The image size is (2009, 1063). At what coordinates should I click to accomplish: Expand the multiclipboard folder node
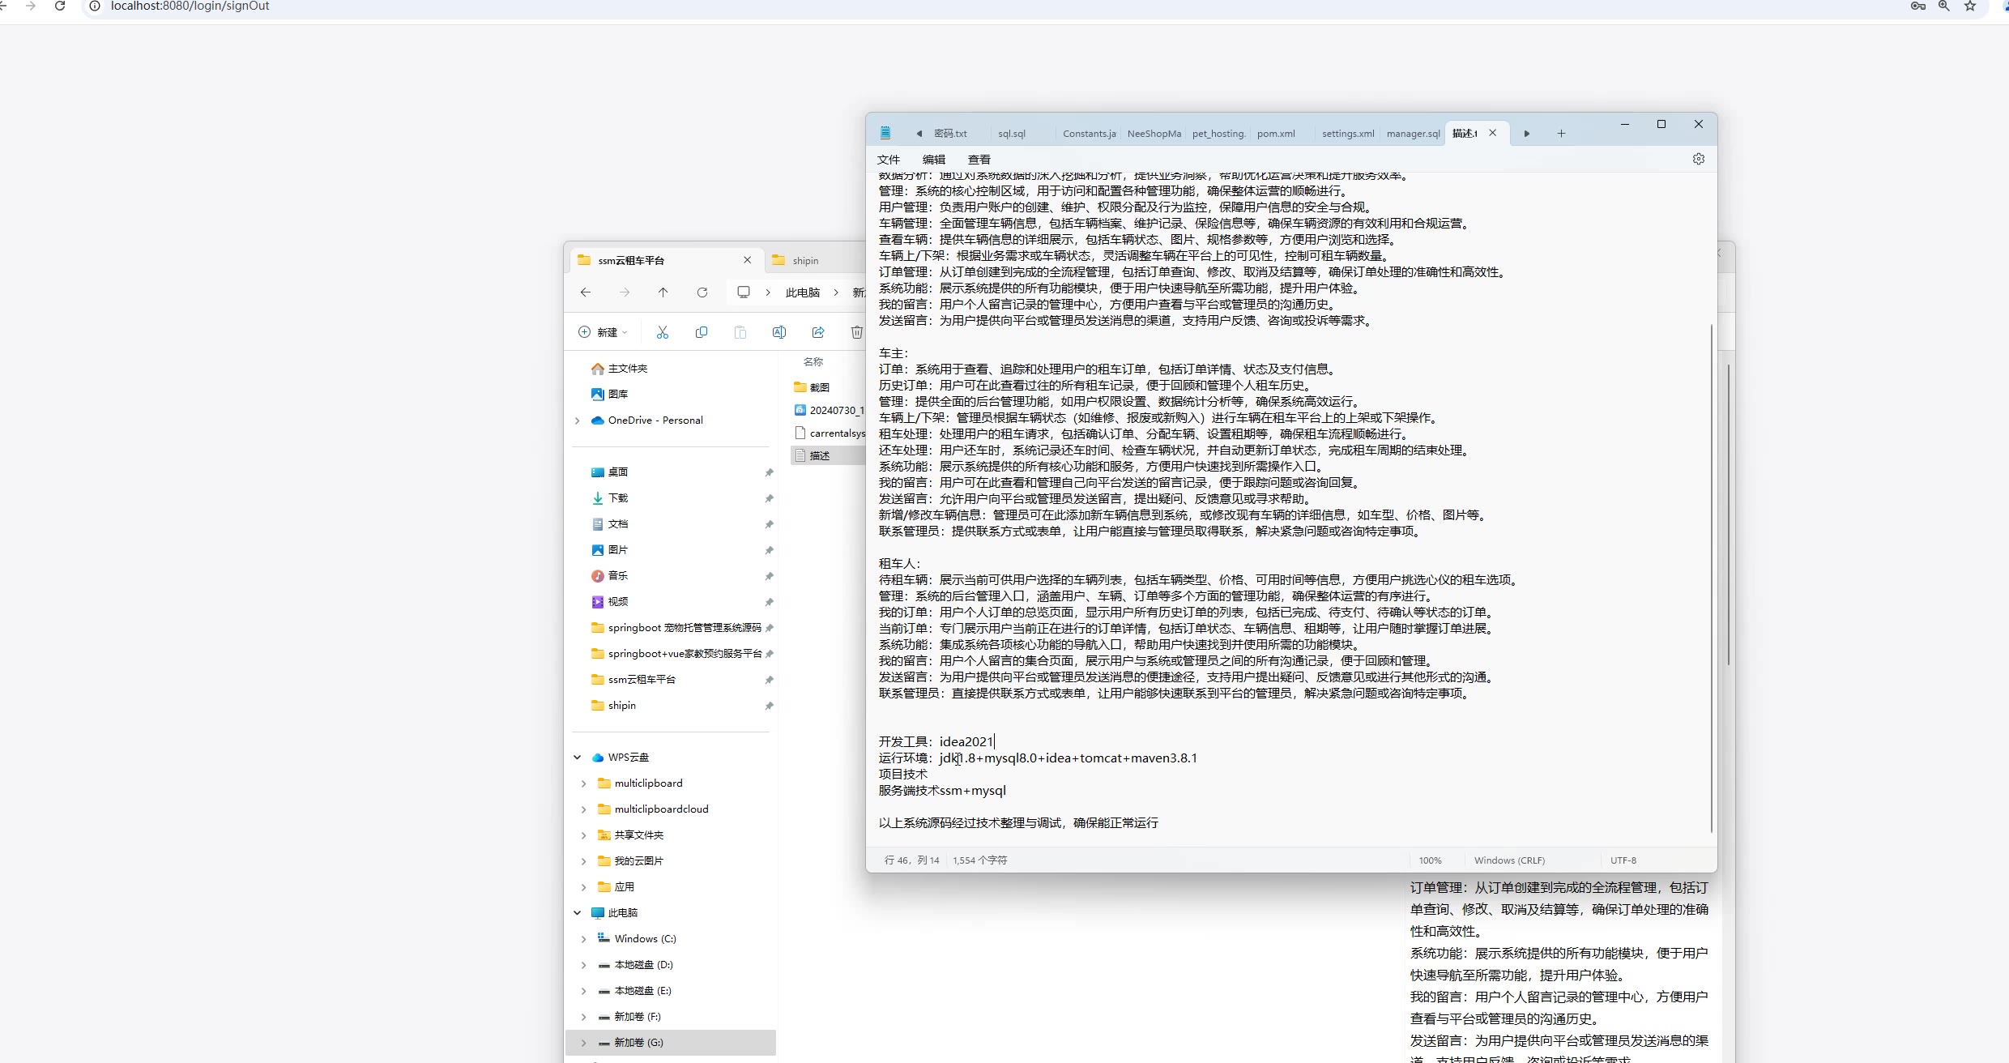(584, 783)
